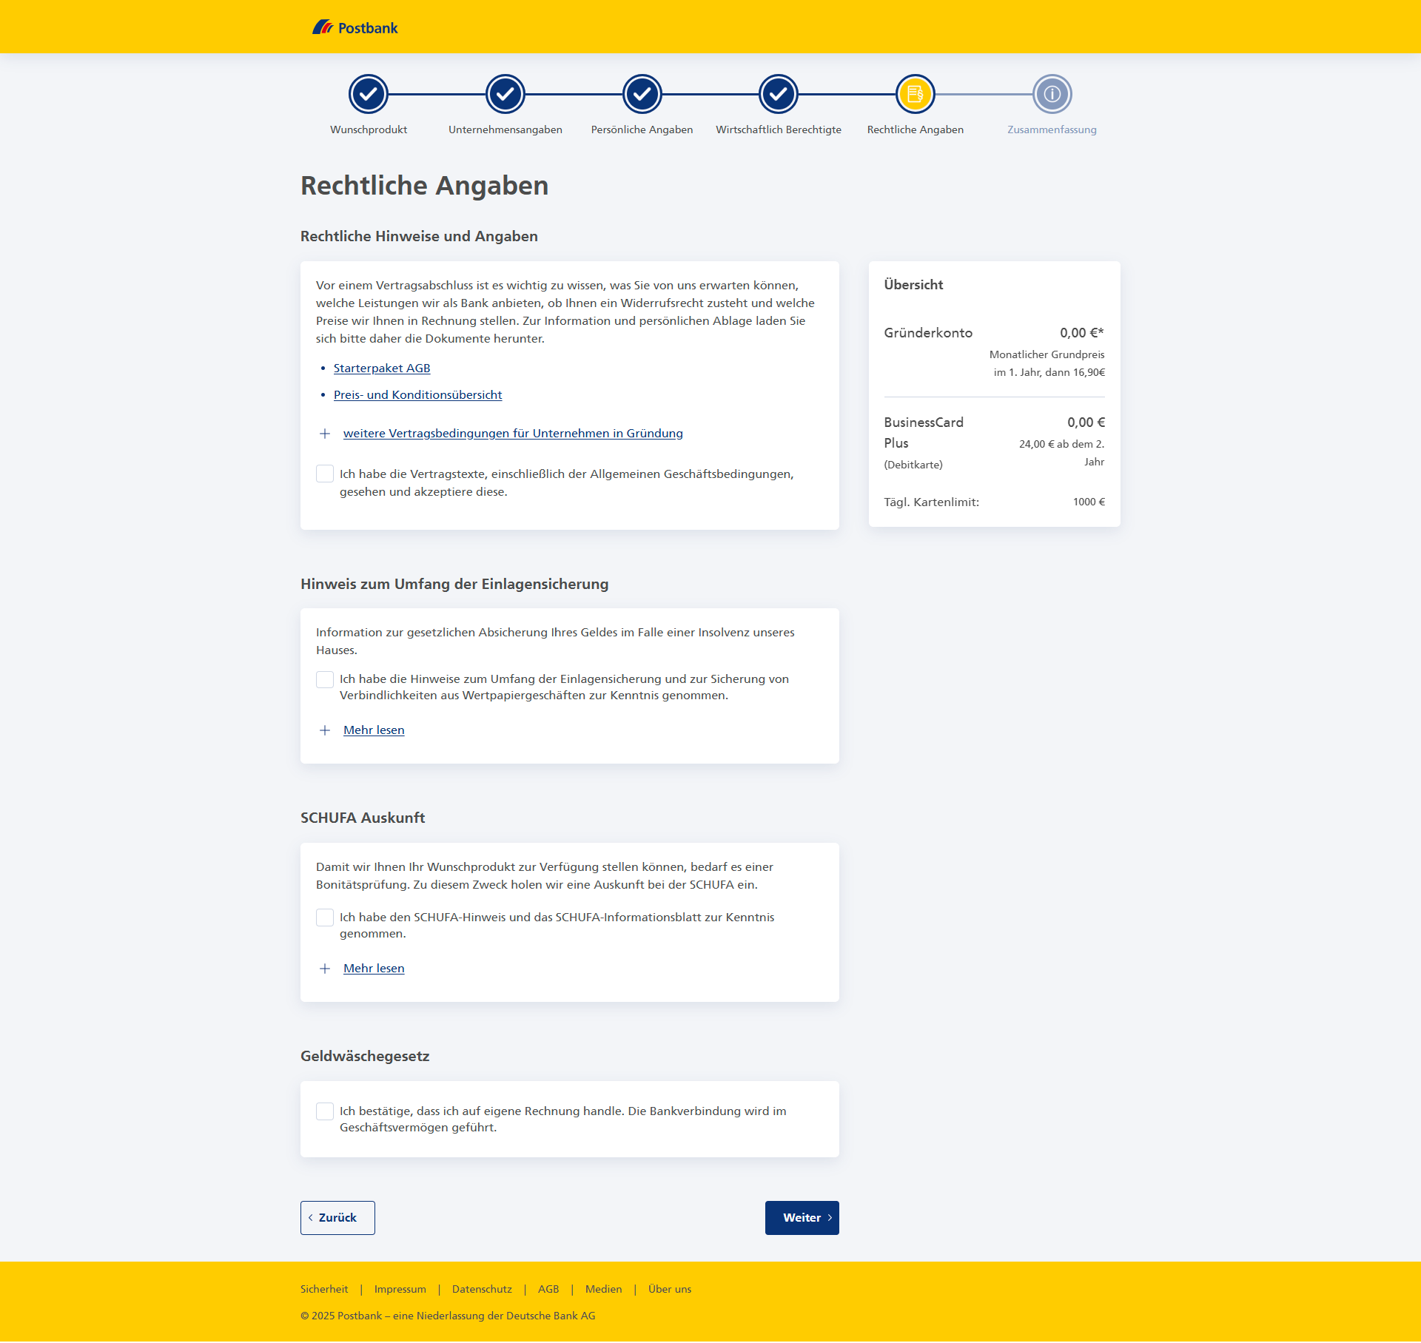Click the active Rechtliche Angaben step icon
Image resolution: width=1421 pixels, height=1343 pixels.
(915, 94)
